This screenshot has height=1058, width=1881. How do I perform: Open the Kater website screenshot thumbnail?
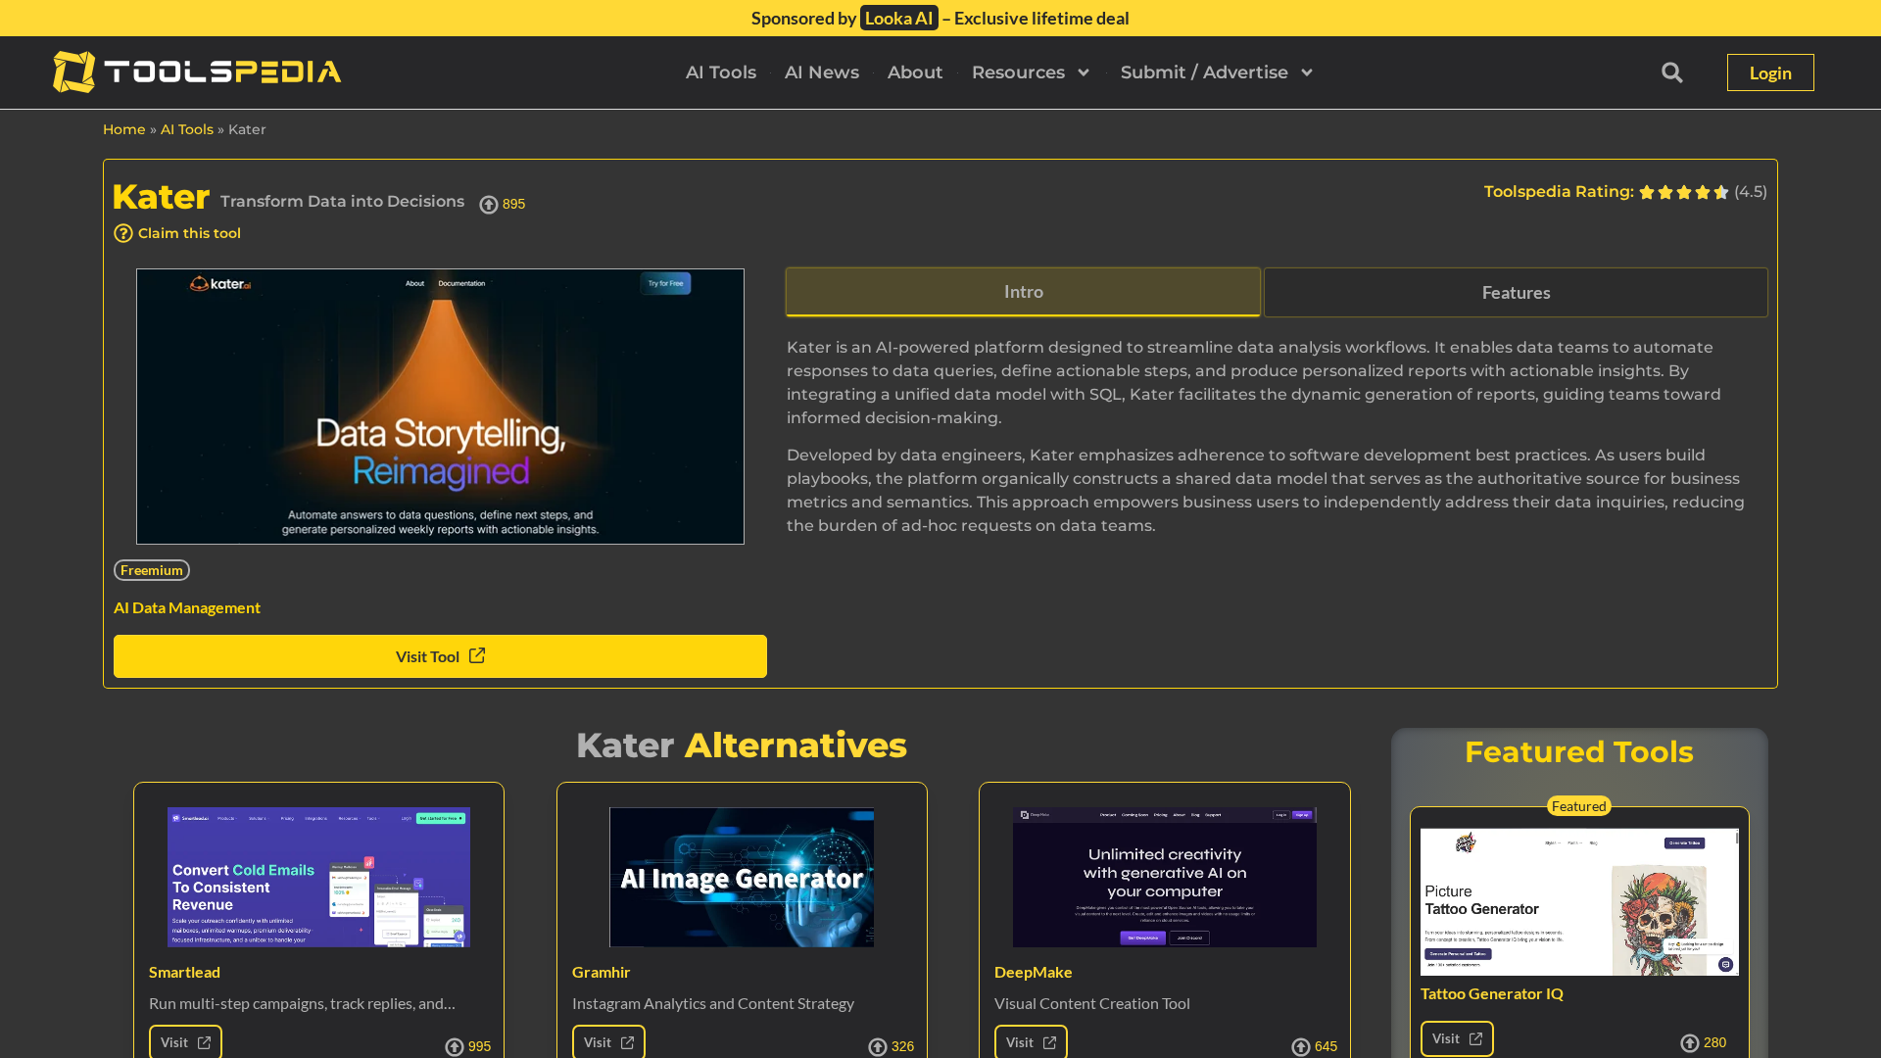440,407
